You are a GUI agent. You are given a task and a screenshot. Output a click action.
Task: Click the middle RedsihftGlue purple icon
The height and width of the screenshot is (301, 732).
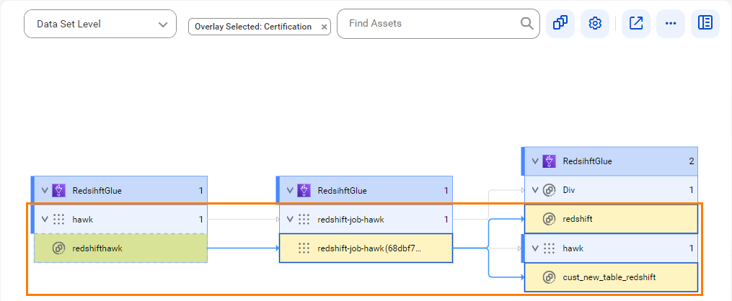pos(304,190)
